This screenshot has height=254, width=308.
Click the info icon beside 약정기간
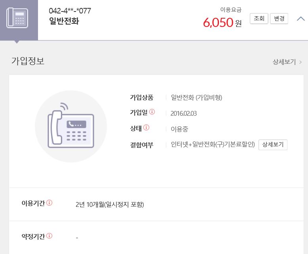click(49, 236)
